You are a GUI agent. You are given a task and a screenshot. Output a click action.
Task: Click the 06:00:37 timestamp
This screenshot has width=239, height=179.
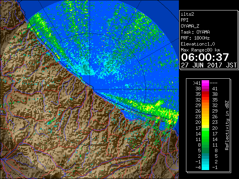click(x=205, y=57)
